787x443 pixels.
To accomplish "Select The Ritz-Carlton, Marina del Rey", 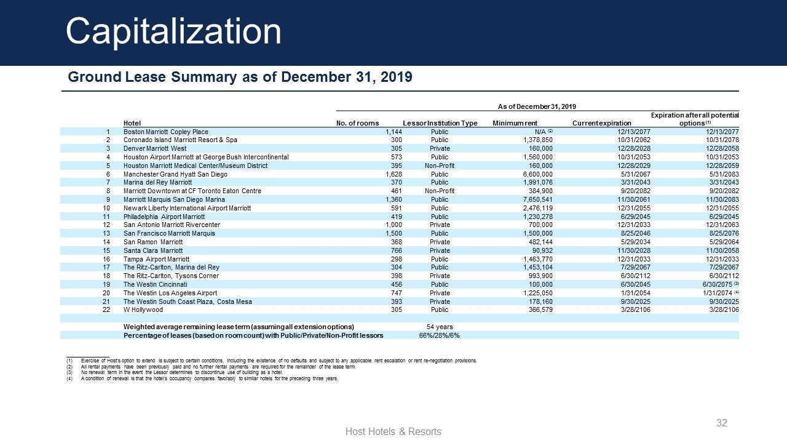I will [172, 267].
